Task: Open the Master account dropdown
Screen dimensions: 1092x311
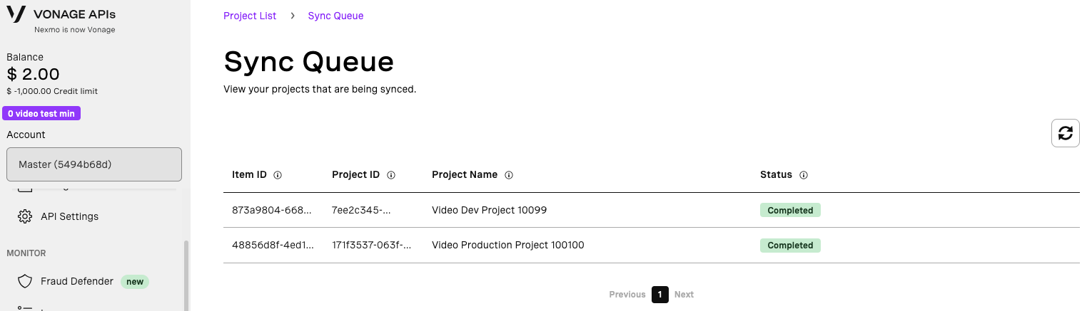Action: [94, 164]
